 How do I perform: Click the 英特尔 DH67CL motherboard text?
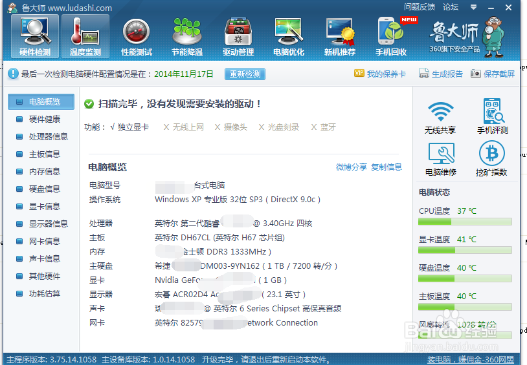pos(220,238)
